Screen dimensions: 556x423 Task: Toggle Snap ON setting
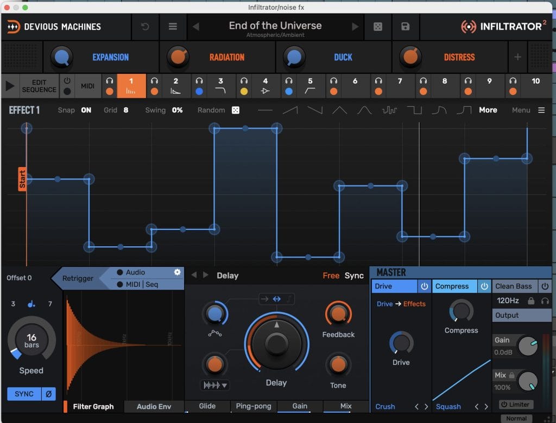(86, 110)
